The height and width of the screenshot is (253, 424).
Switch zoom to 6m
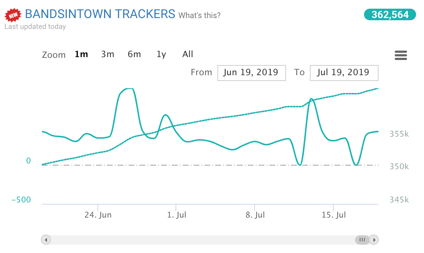pos(134,54)
